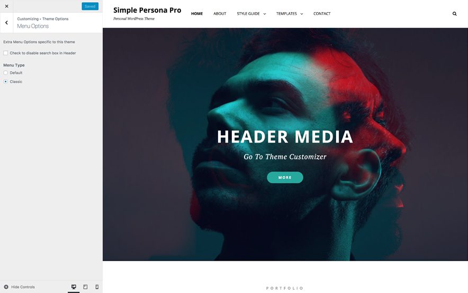Open the Home menu item

(197, 14)
